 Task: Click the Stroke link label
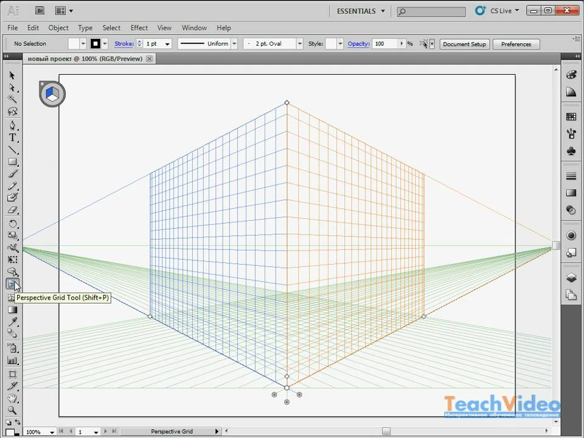[x=123, y=44]
